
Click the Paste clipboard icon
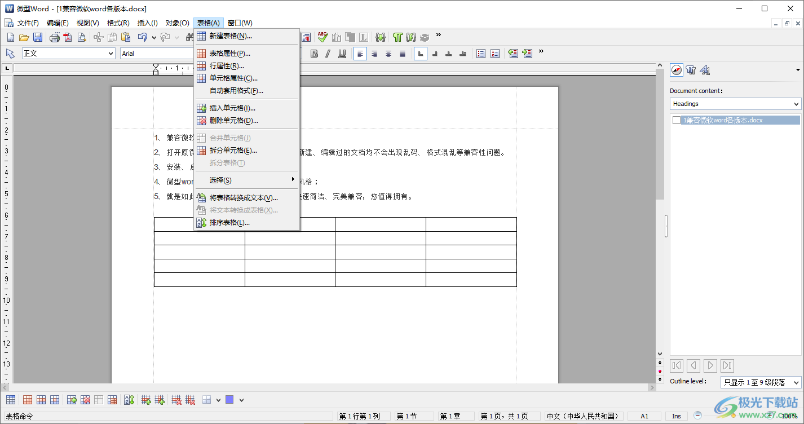126,37
